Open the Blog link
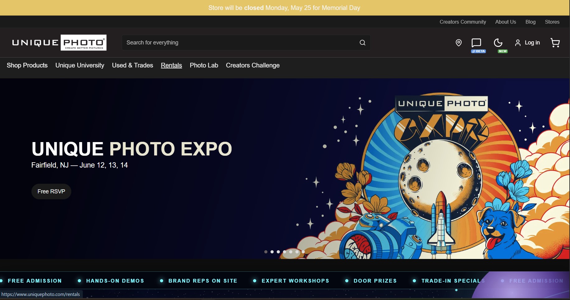The width and height of the screenshot is (570, 300). [x=530, y=22]
